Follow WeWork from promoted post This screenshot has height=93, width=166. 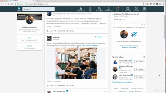tap(98, 37)
